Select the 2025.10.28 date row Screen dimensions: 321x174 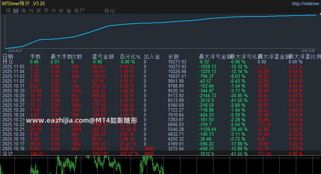pyautogui.click(x=13, y=100)
